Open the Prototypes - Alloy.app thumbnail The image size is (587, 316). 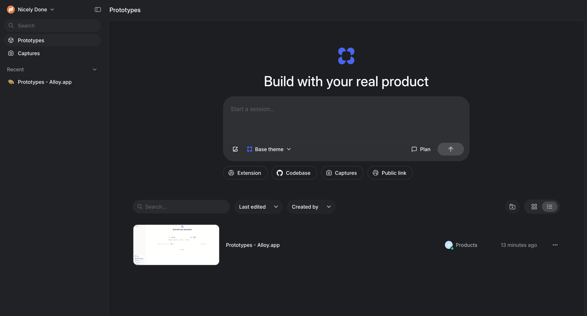click(176, 245)
